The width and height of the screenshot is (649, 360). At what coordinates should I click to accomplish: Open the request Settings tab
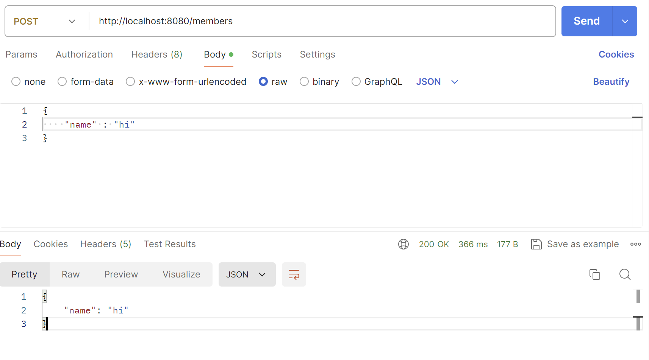click(317, 55)
